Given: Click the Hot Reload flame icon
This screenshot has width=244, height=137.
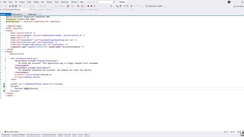Looking at the screenshot, I should 68,6.
